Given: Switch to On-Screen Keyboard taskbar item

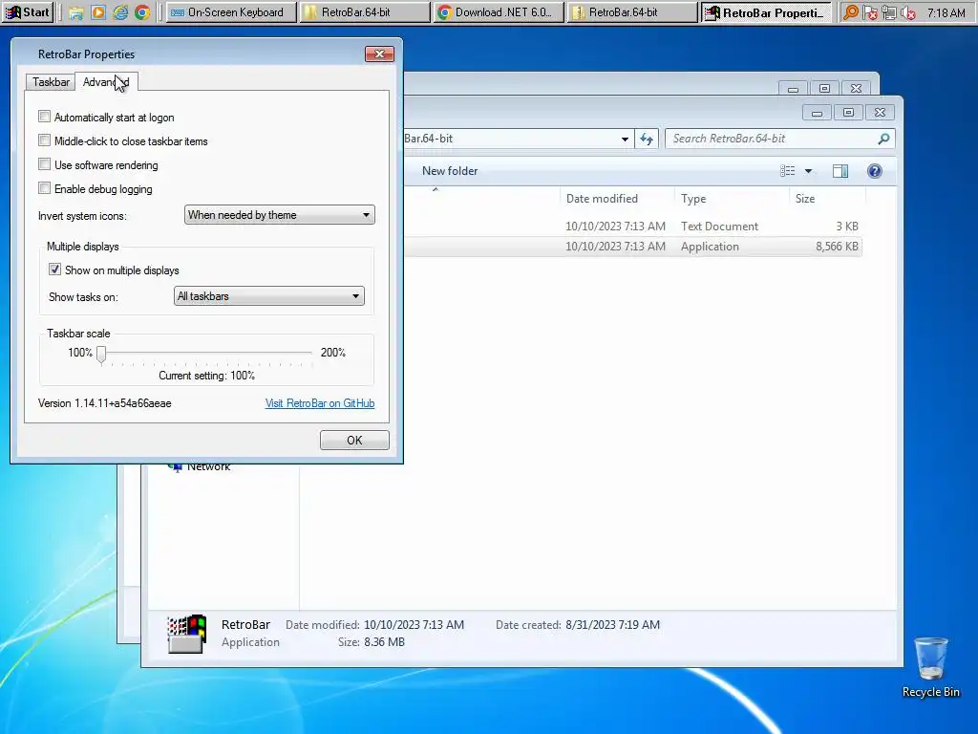Looking at the screenshot, I should tap(231, 12).
